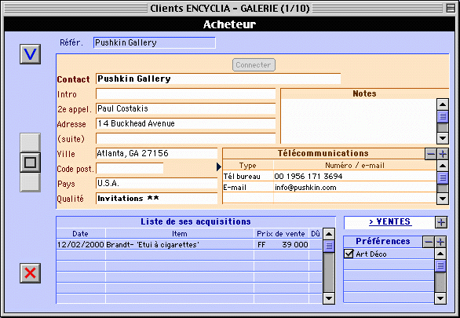This screenshot has width=460, height=318.
Task: Click Préférences list scroll up arrow
Action: (x=440, y=254)
